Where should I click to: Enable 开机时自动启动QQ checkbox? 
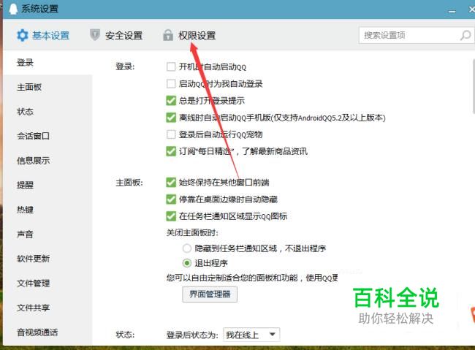[171, 66]
